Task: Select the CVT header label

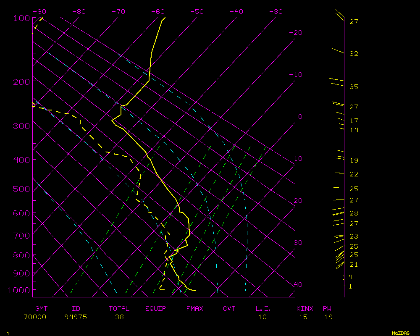Action: 229,309
